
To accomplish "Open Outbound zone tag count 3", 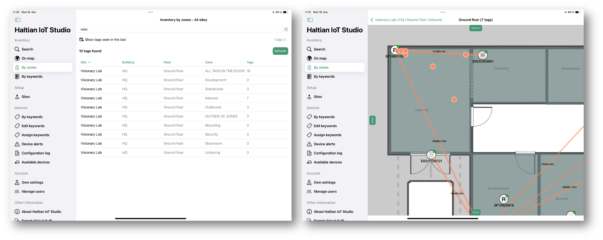I will coord(248,107).
